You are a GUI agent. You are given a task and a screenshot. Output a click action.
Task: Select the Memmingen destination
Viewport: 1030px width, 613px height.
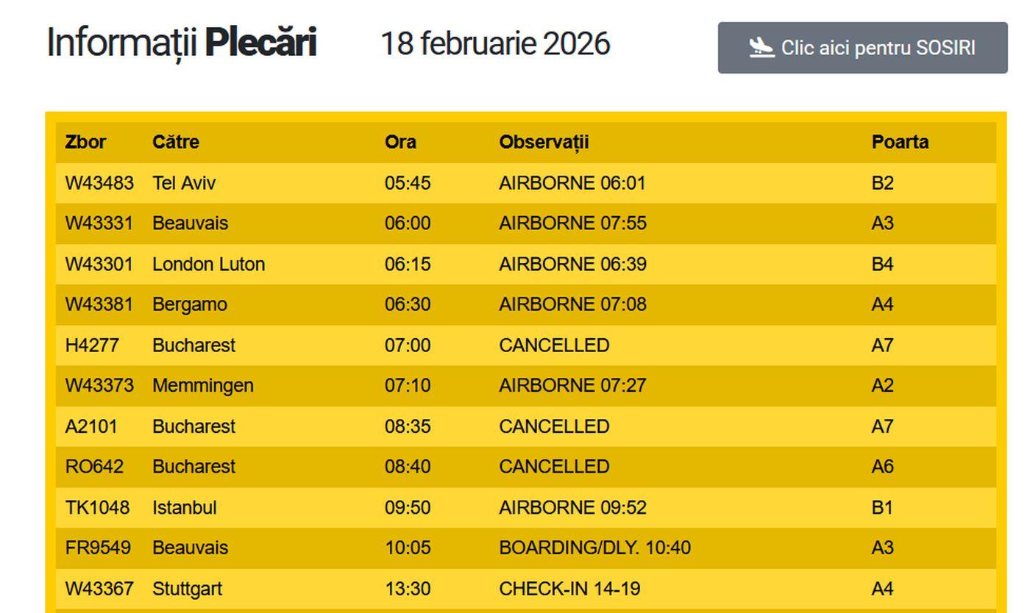point(202,385)
